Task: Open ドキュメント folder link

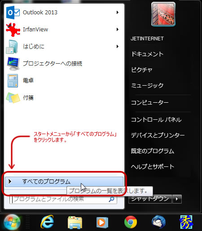Action: coord(147,54)
